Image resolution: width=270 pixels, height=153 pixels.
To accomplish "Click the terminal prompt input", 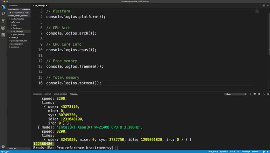I will tap(117, 148).
